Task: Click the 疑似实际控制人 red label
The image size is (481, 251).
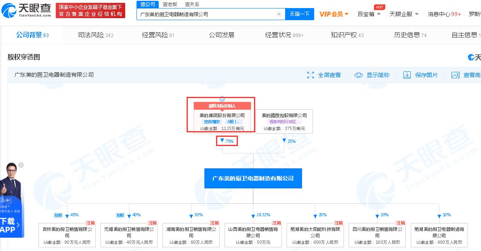Action: point(222,106)
